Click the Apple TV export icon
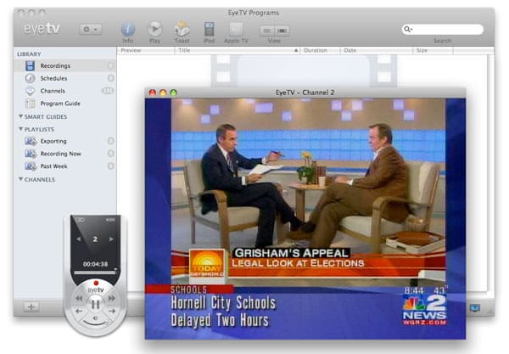Screen dimensions: 509x354 tap(238, 29)
